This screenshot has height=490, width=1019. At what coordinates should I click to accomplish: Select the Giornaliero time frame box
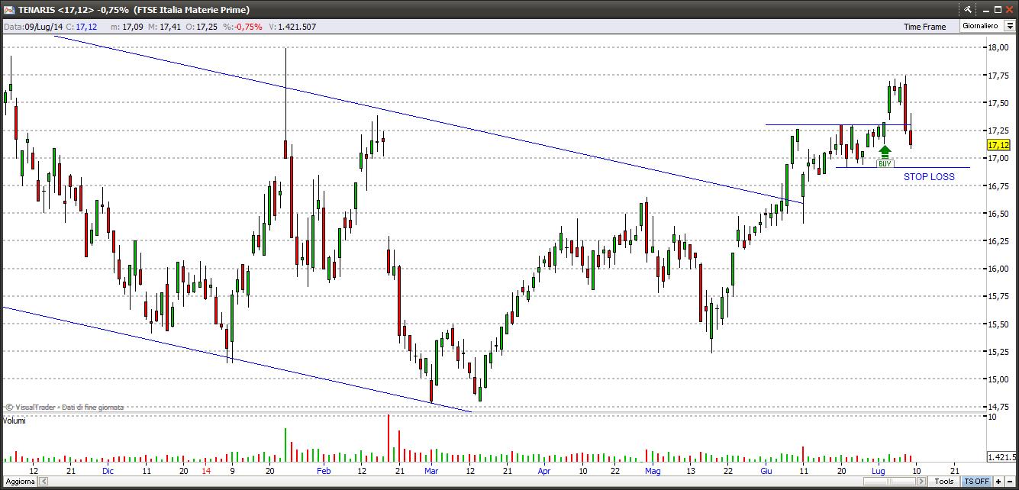(x=980, y=26)
